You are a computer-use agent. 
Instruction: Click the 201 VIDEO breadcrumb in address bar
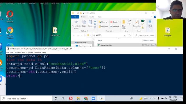tap(97, 35)
